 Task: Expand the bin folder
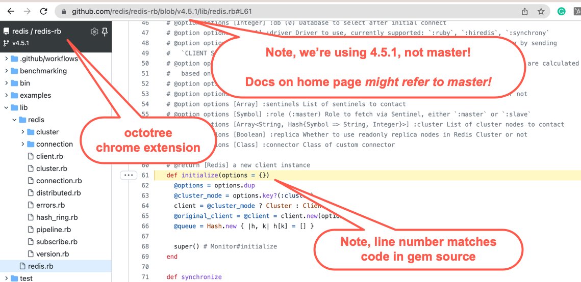tap(6, 83)
